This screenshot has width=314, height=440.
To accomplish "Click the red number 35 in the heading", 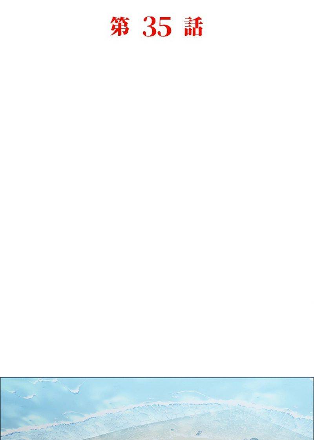I will click(157, 27).
